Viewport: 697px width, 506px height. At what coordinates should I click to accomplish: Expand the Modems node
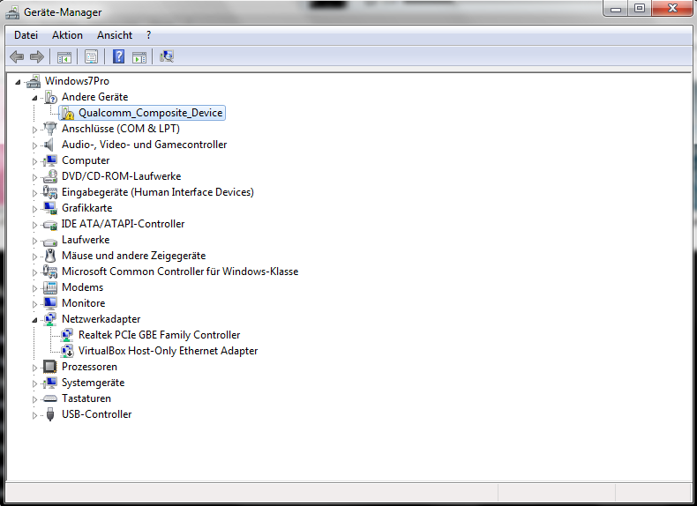pos(34,288)
